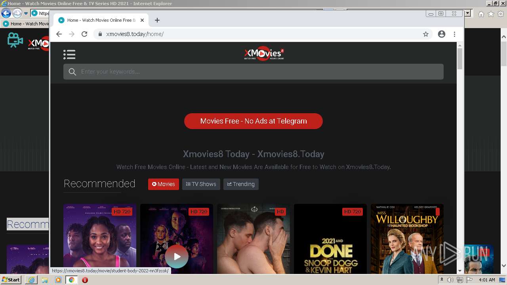Play the second movie poster with play button
The height and width of the screenshot is (285, 507).
pyautogui.click(x=177, y=256)
